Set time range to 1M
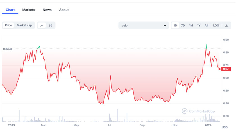Image resolution: width=236 pixels, height=131 pixels. [191, 25]
